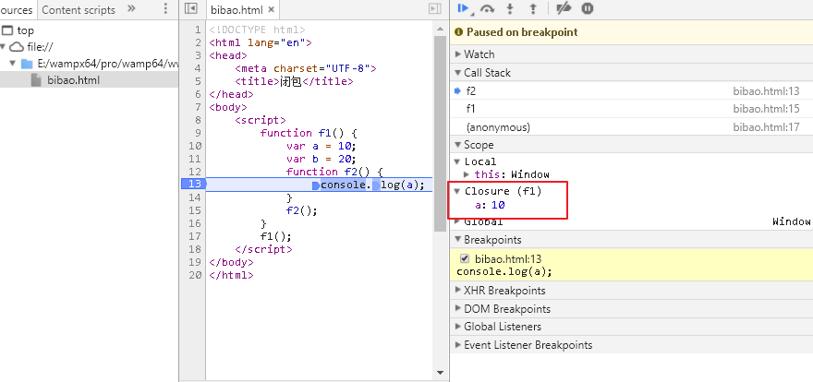813x382 pixels.
Task: Click line number 15 in the gutter
Action: point(195,210)
